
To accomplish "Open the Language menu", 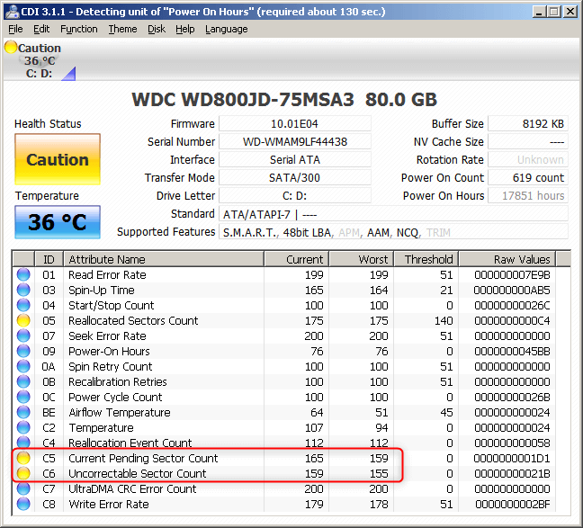I will coord(227,29).
